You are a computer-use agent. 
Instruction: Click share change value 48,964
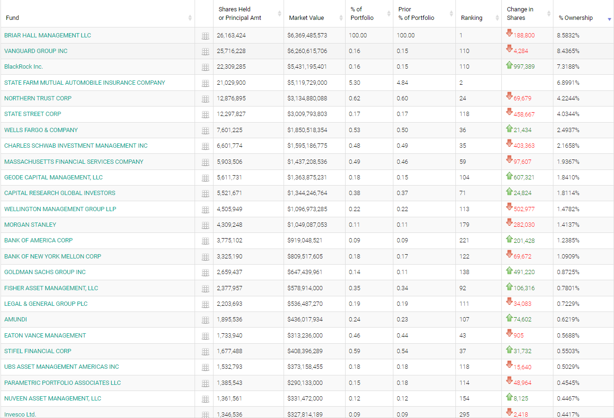[x=523, y=383]
